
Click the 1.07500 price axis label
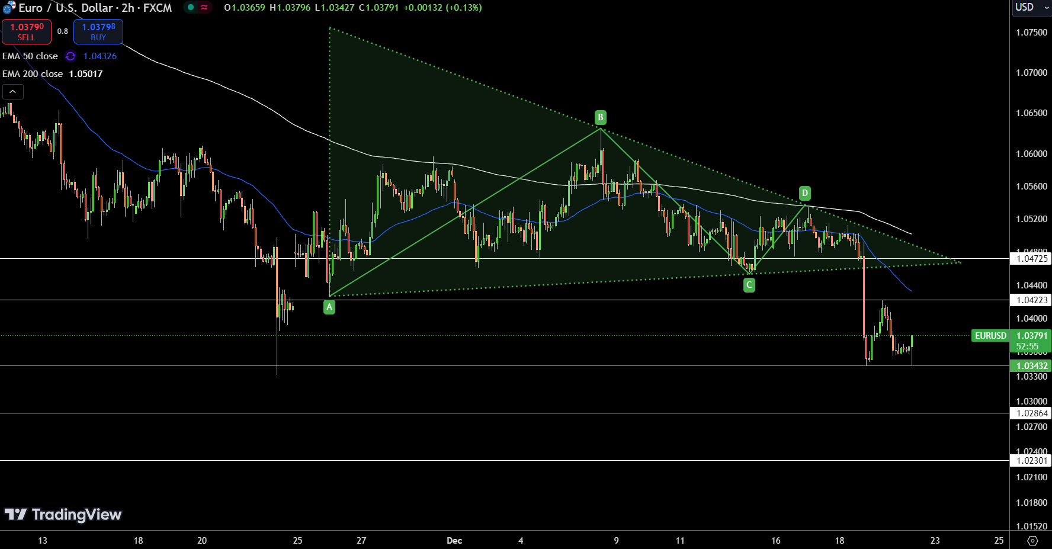tap(1031, 33)
